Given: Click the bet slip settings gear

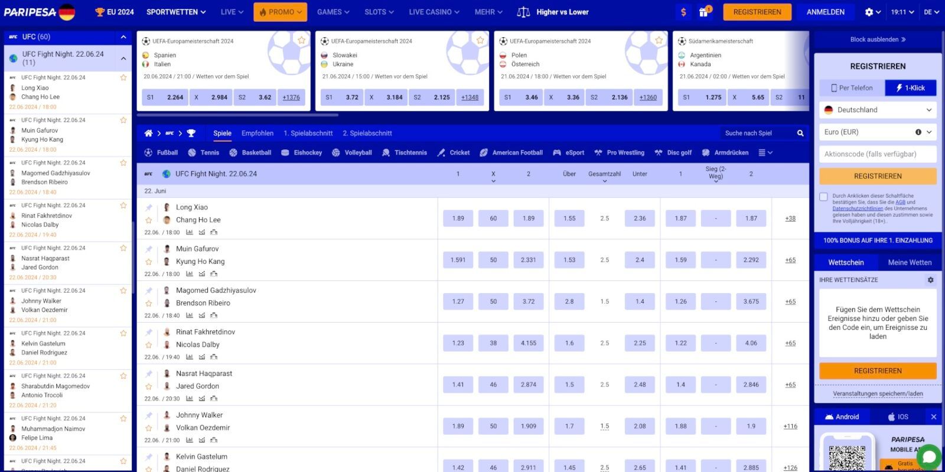Looking at the screenshot, I should (930, 280).
